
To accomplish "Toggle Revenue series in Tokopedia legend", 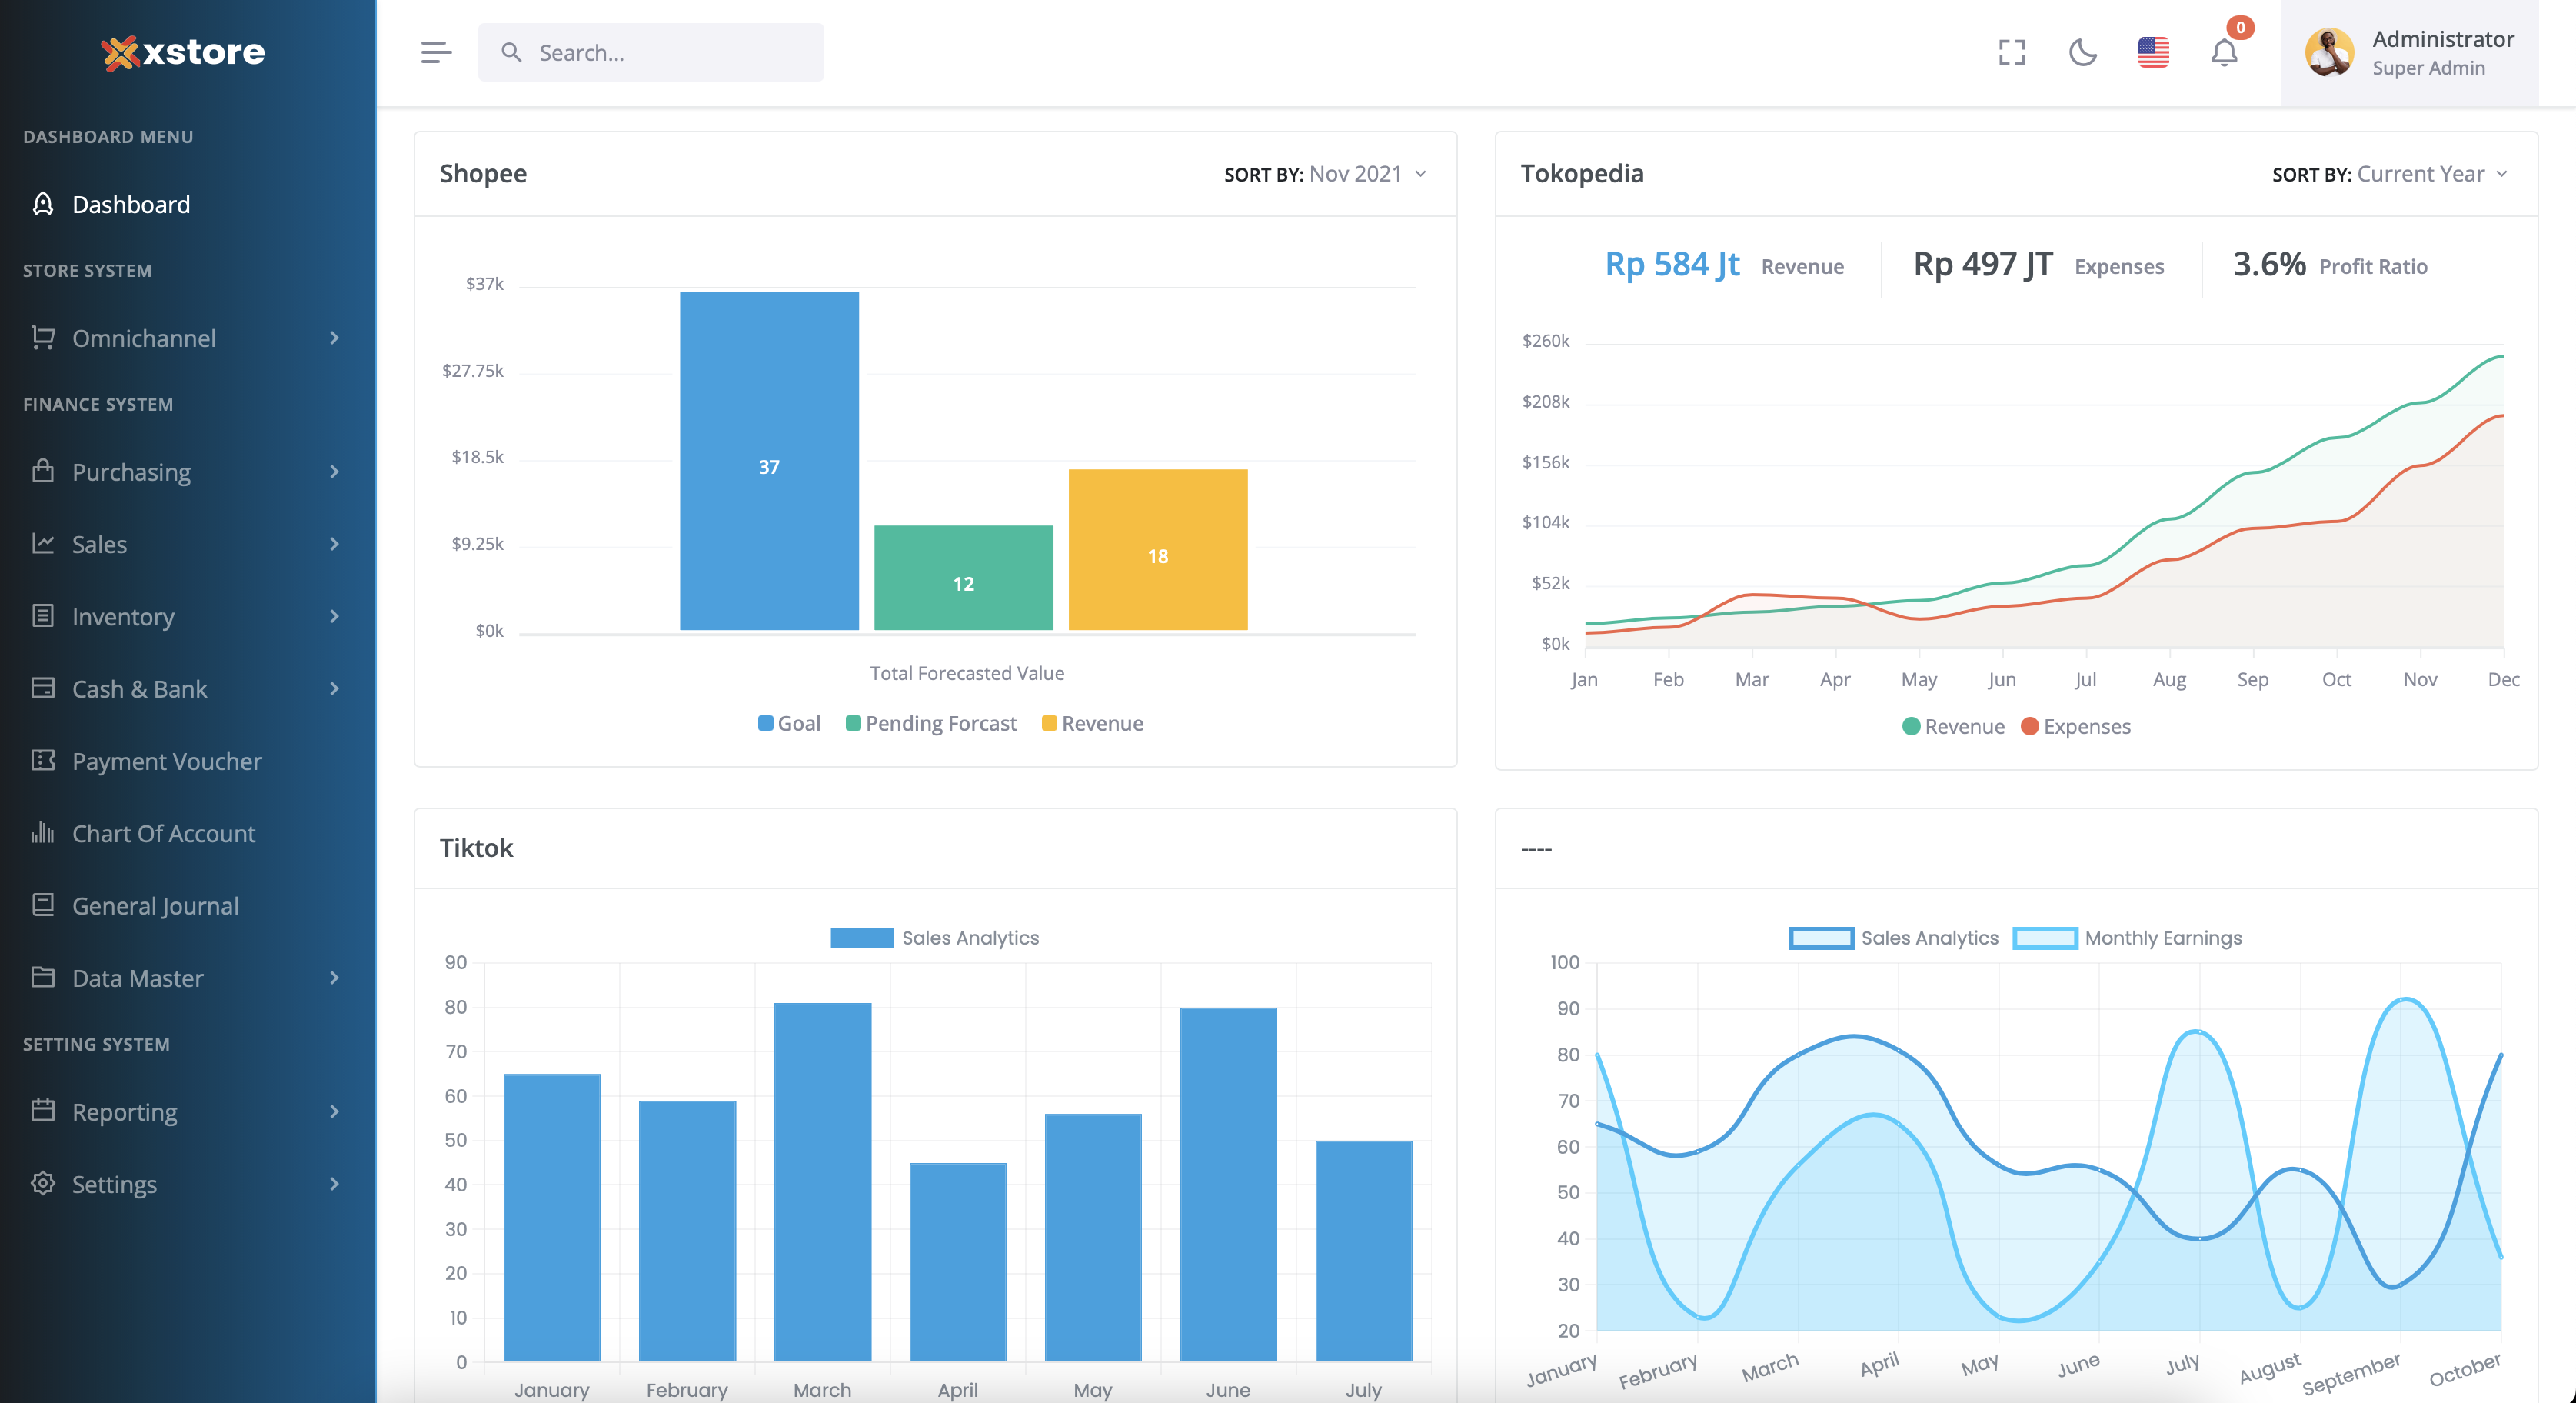I will click(1953, 726).
